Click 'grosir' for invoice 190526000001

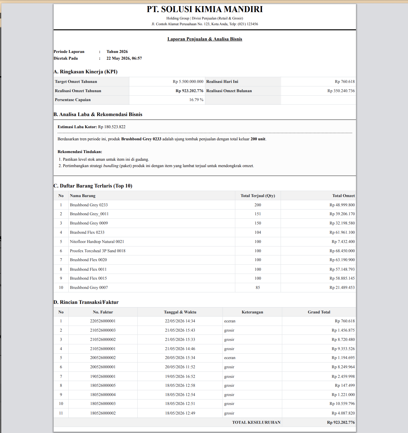[229, 377]
